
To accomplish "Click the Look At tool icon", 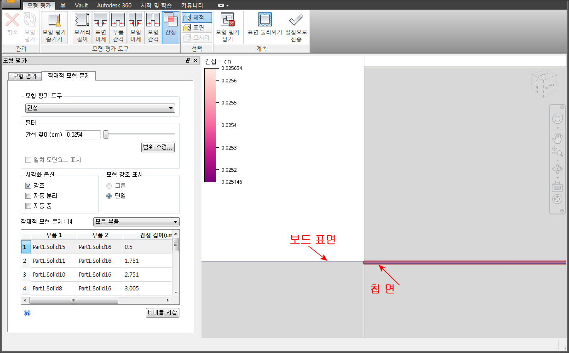I will click(x=558, y=185).
